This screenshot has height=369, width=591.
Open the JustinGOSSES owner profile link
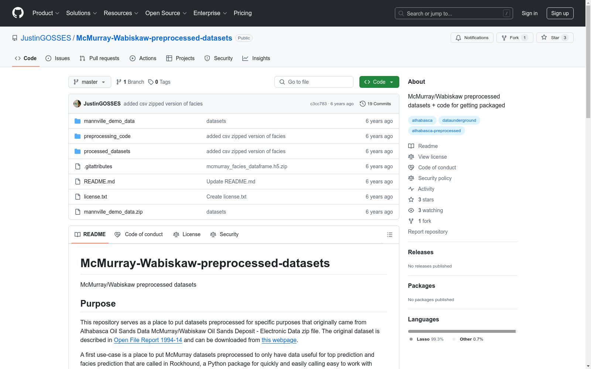click(46, 38)
